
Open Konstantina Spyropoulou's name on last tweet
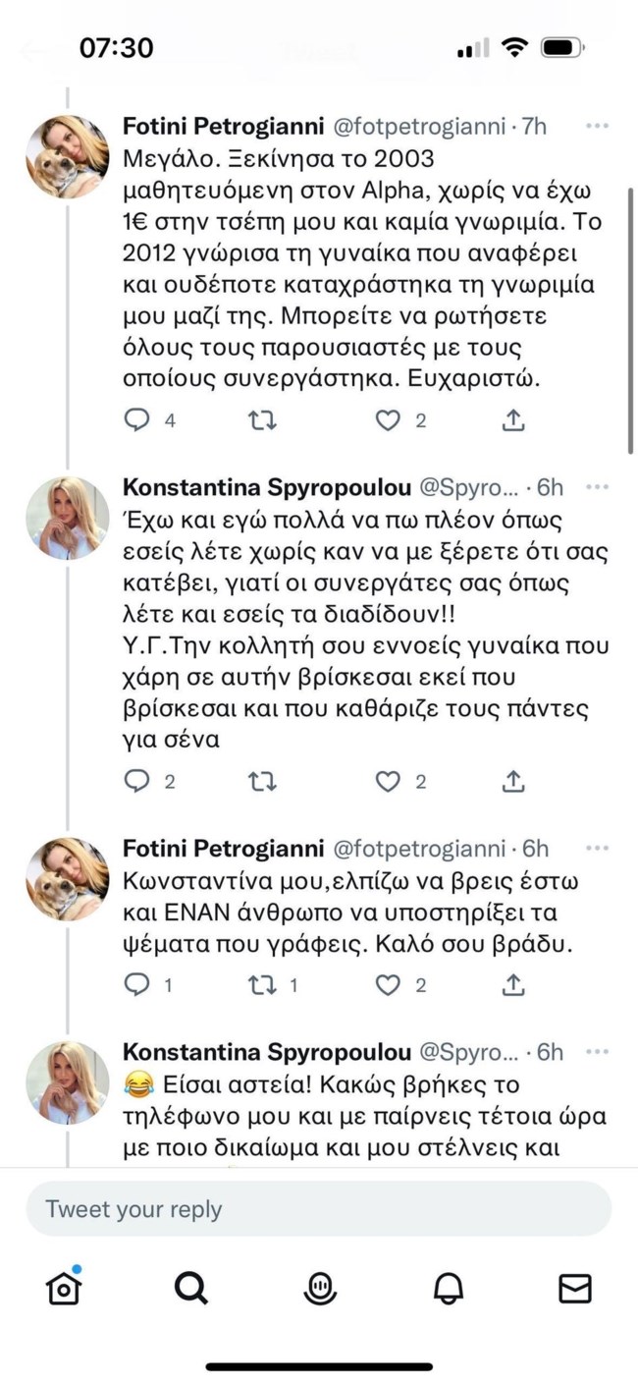pyautogui.click(x=267, y=1051)
